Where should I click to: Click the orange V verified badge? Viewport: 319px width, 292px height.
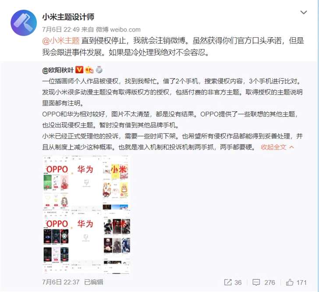[x=79, y=70]
